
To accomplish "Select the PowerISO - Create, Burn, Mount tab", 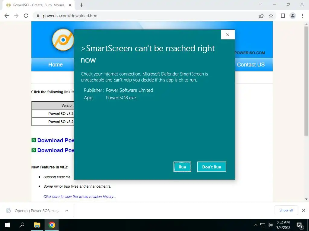I will pyautogui.click(x=38, y=5).
